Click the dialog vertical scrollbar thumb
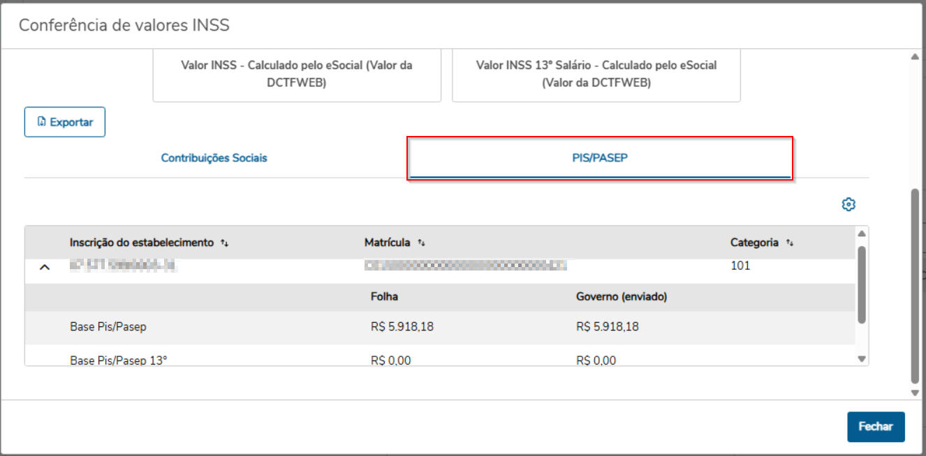Image resolution: width=926 pixels, height=456 pixels. pos(915,286)
